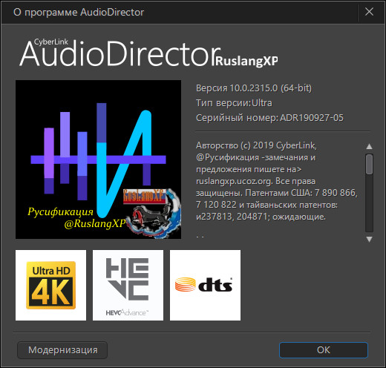Click the ruslangxp.ucoz.org address text
Viewport: 386px width, 368px height.
[234, 181]
